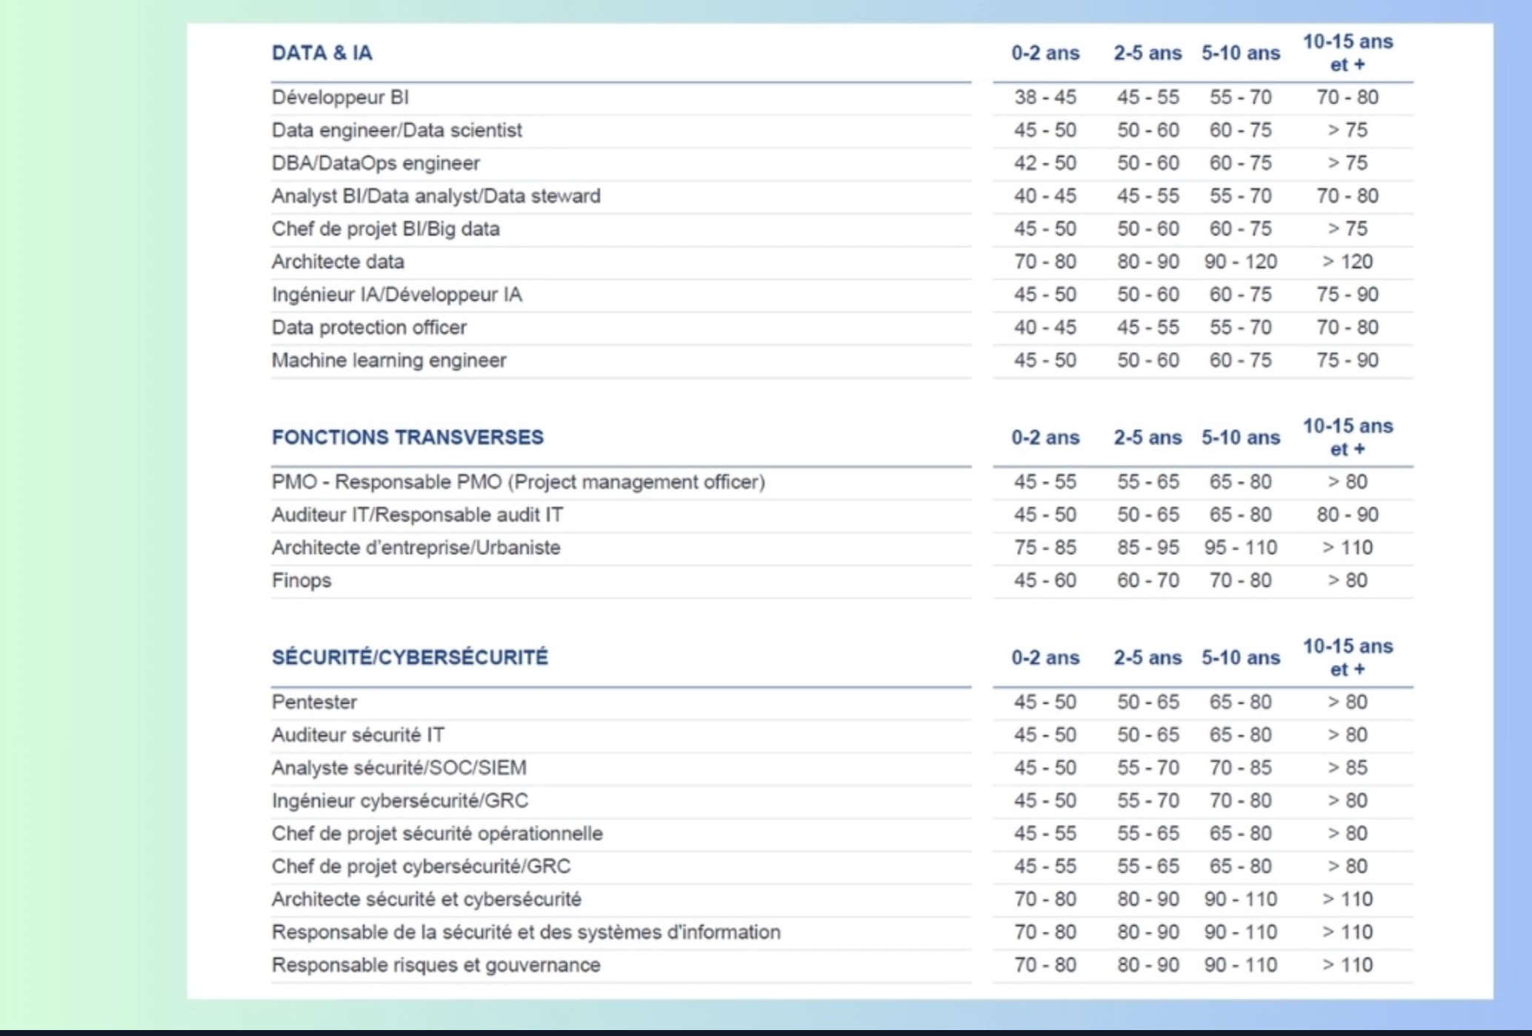This screenshot has height=1036, width=1532.
Task: Click the '70 - 85' salary cell
Action: click(x=1240, y=768)
